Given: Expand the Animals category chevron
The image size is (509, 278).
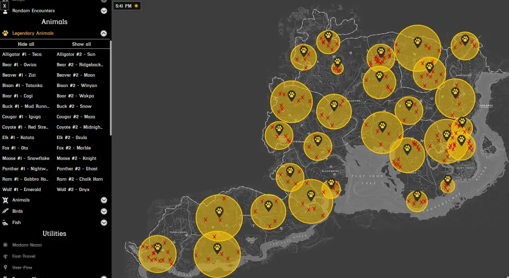Looking at the screenshot, I should 104,200.
